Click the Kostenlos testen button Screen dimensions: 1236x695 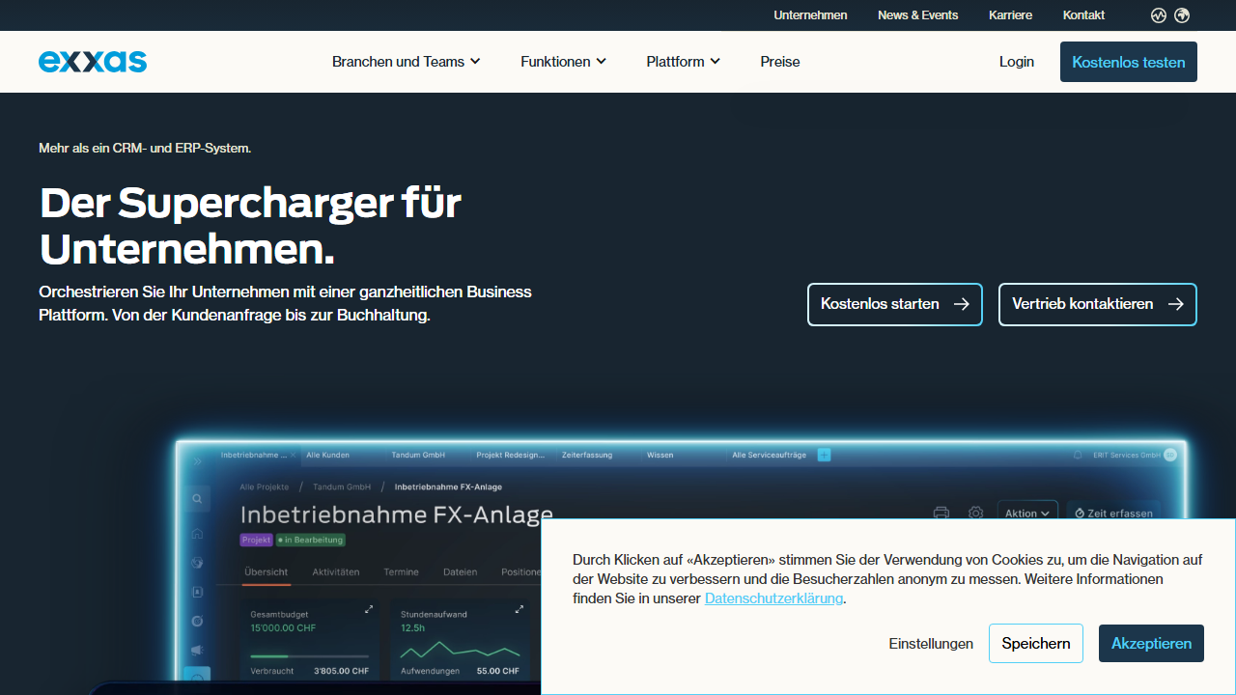(1129, 62)
